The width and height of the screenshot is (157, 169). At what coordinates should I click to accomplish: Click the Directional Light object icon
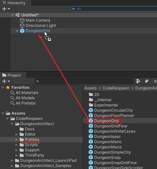click(x=22, y=26)
